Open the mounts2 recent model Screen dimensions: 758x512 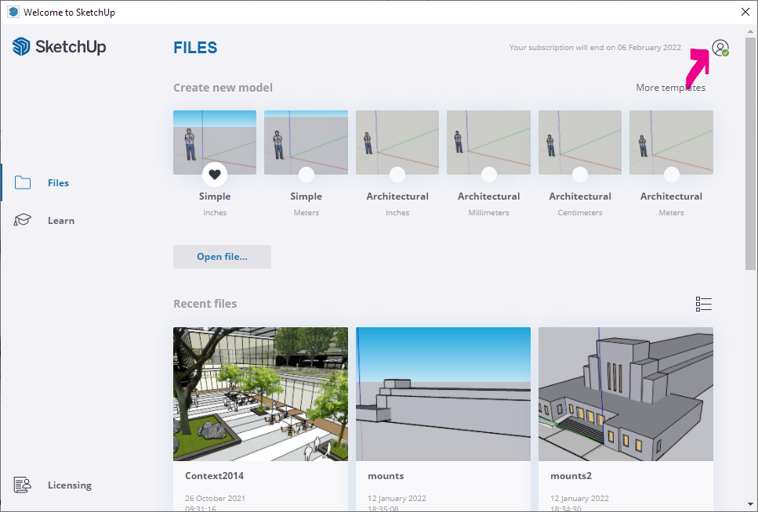pos(626,394)
